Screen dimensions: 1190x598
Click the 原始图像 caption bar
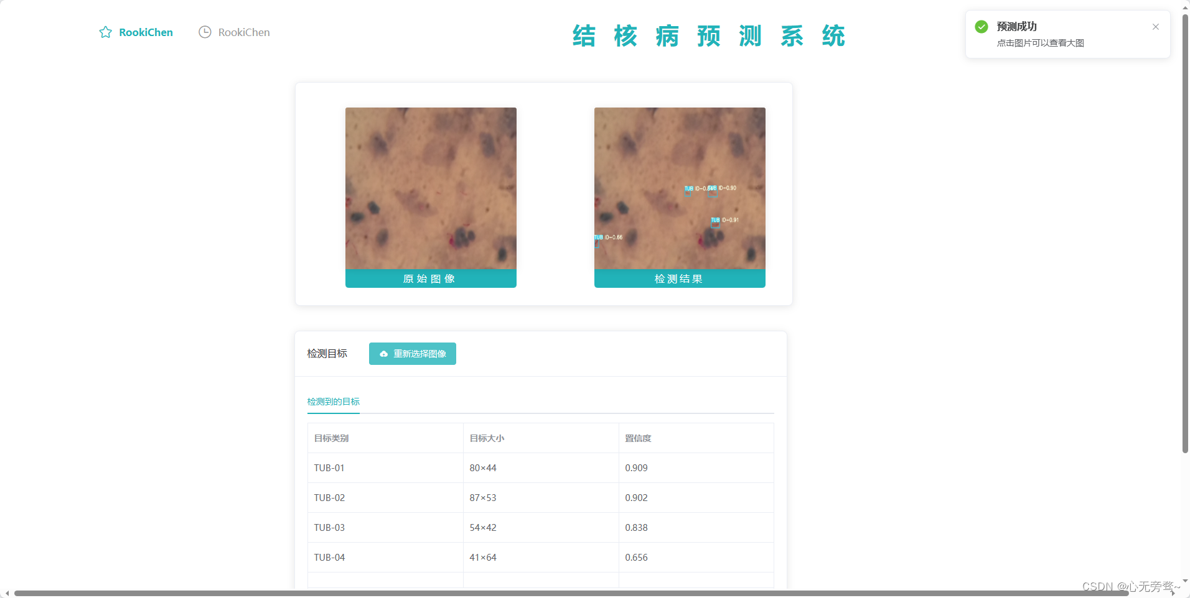(430, 278)
